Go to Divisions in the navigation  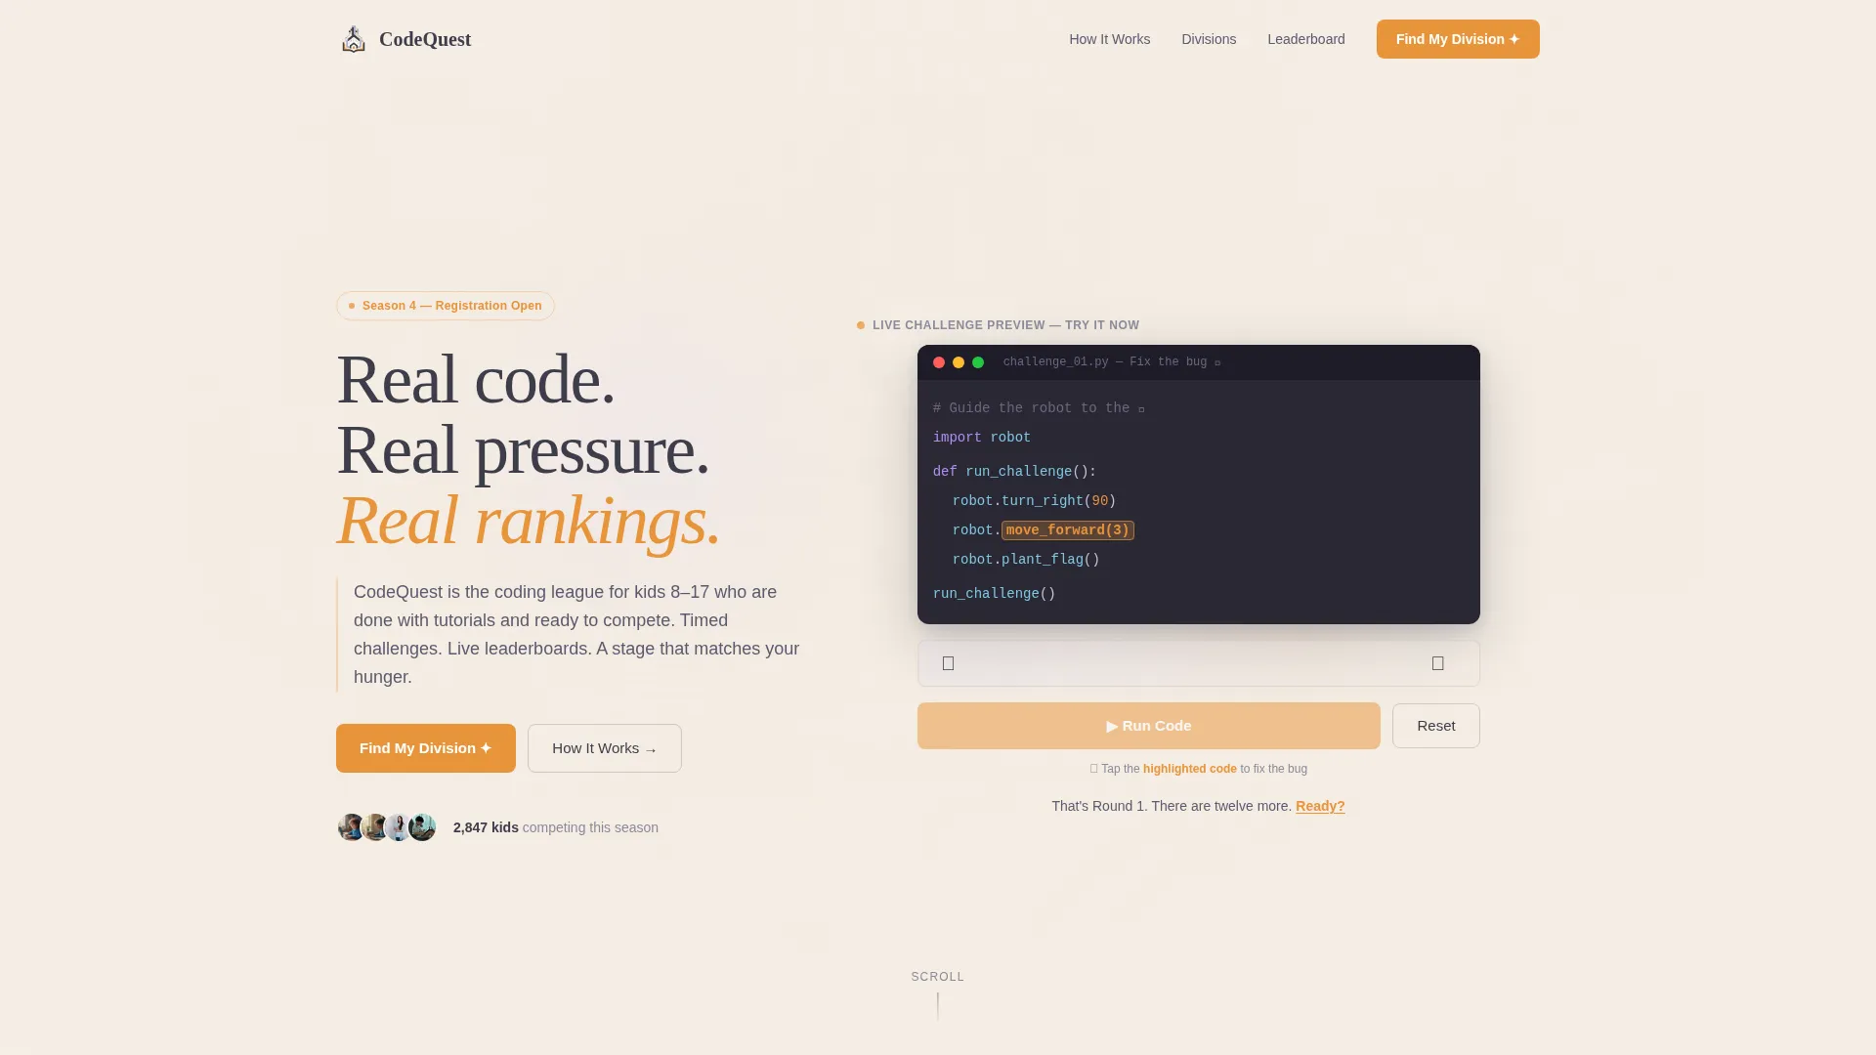pos(1209,39)
